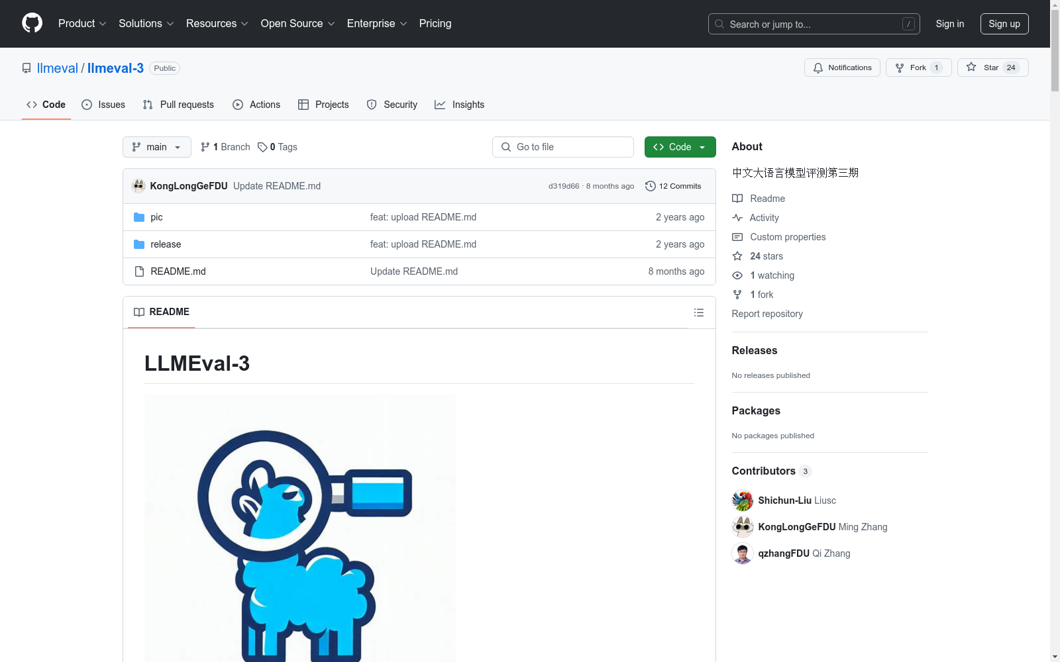Click Report repository
The image size is (1060, 662).
click(x=767, y=314)
